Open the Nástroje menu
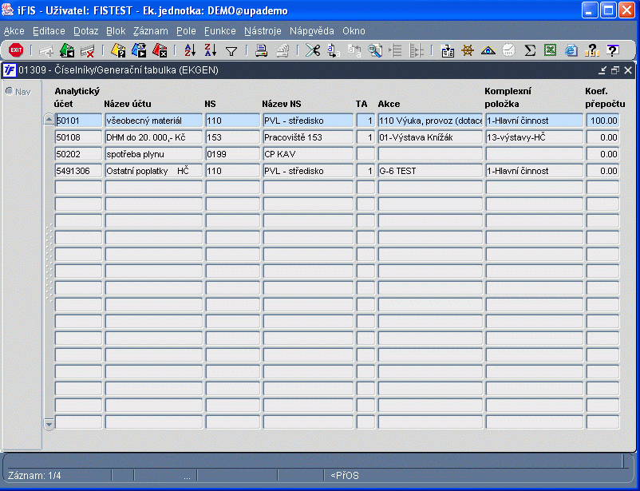 263,31
